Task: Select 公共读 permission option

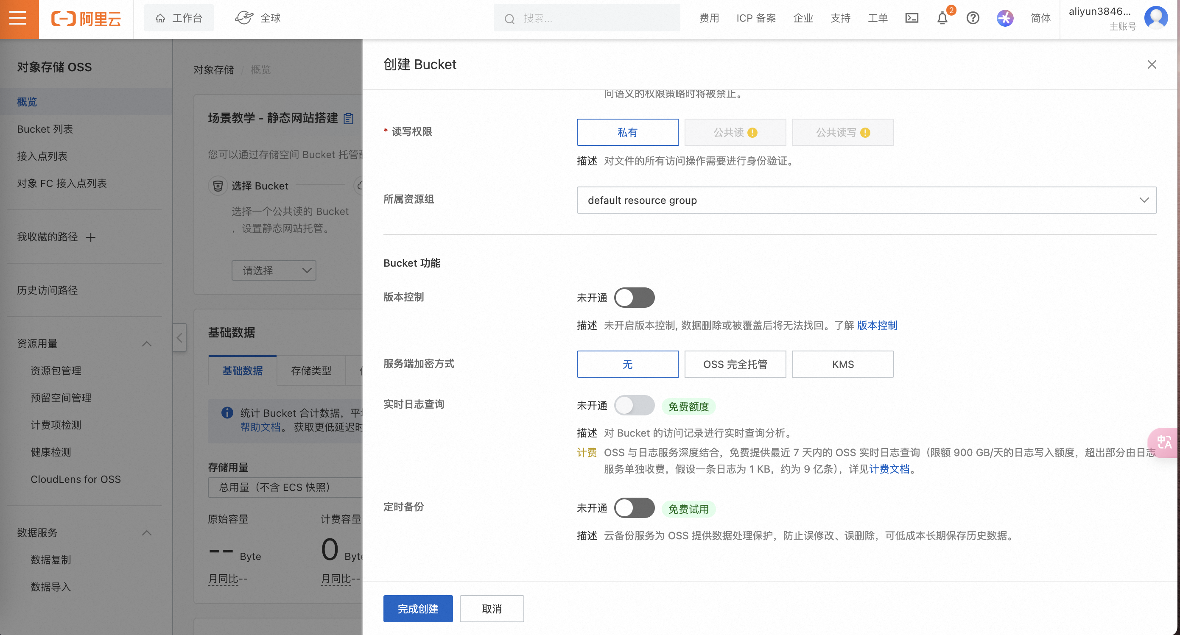Action: click(x=735, y=132)
